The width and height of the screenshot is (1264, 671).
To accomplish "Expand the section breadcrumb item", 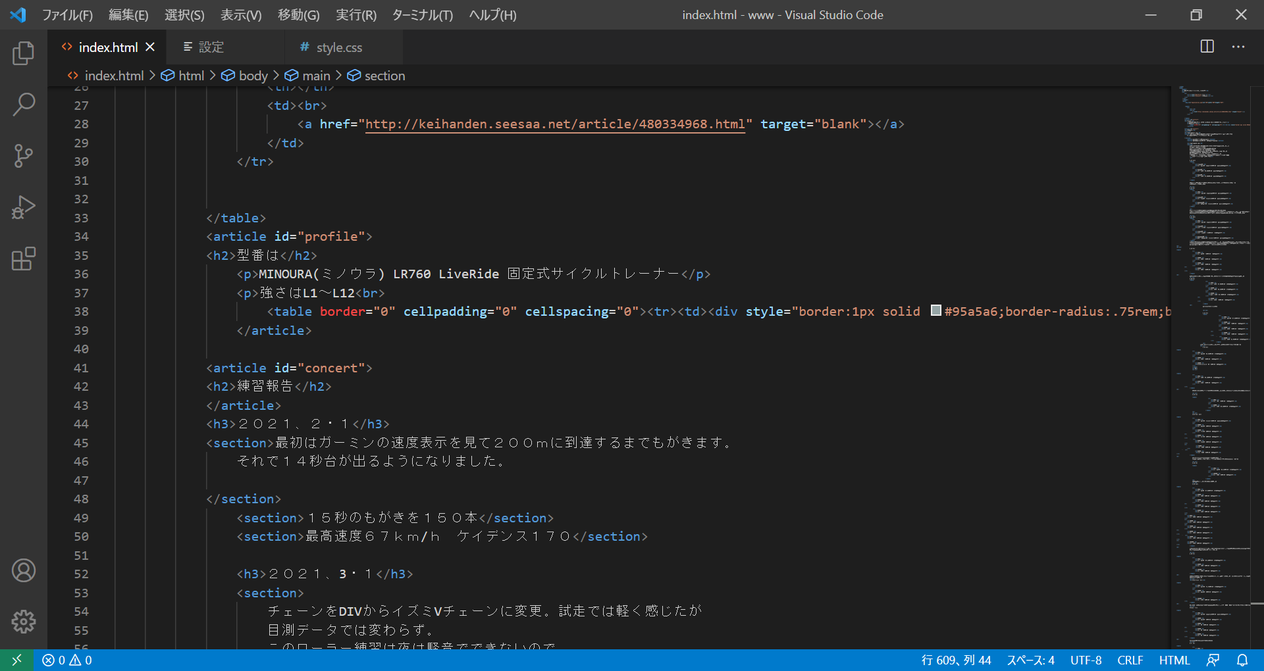I will click(376, 76).
